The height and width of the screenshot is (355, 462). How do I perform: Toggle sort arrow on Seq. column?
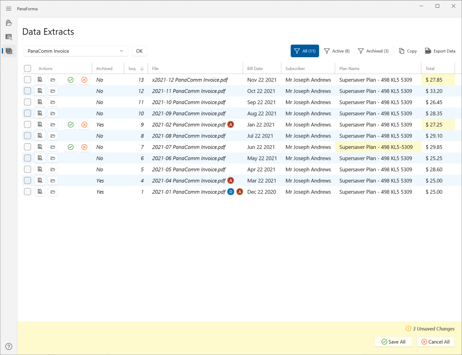[x=142, y=69]
